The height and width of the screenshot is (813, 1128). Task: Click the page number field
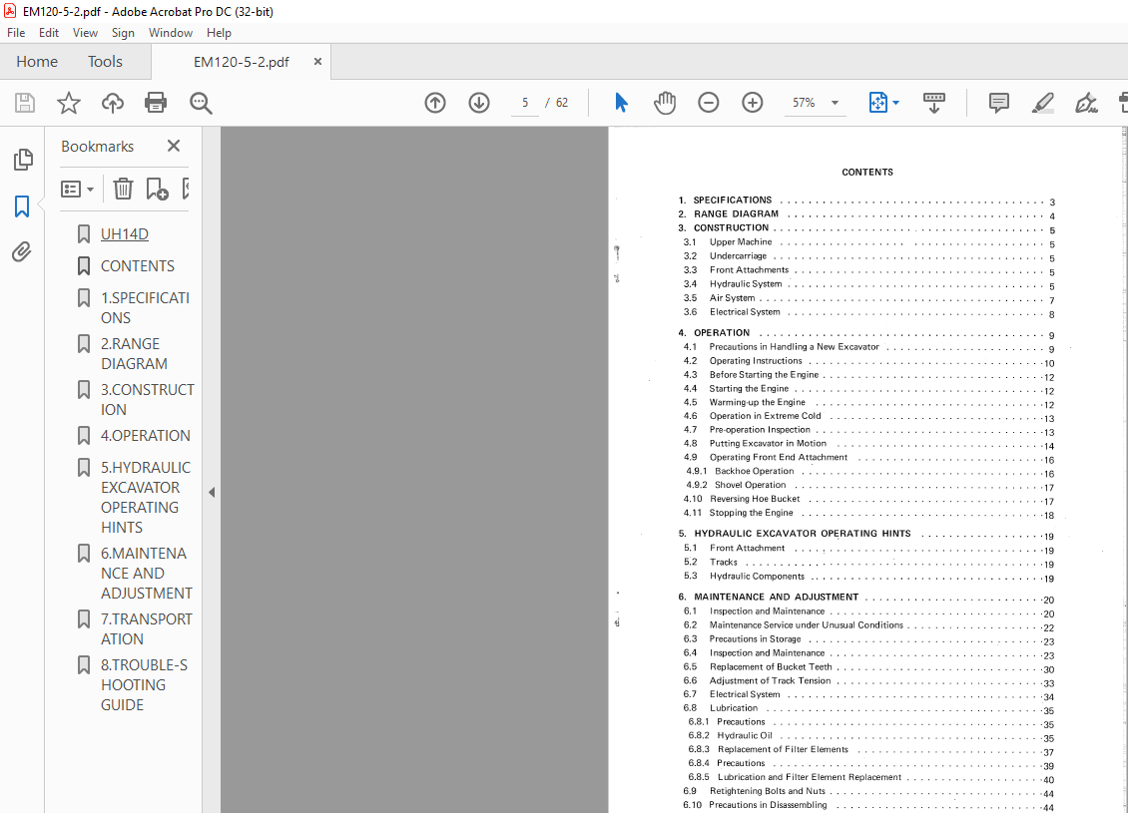point(525,103)
